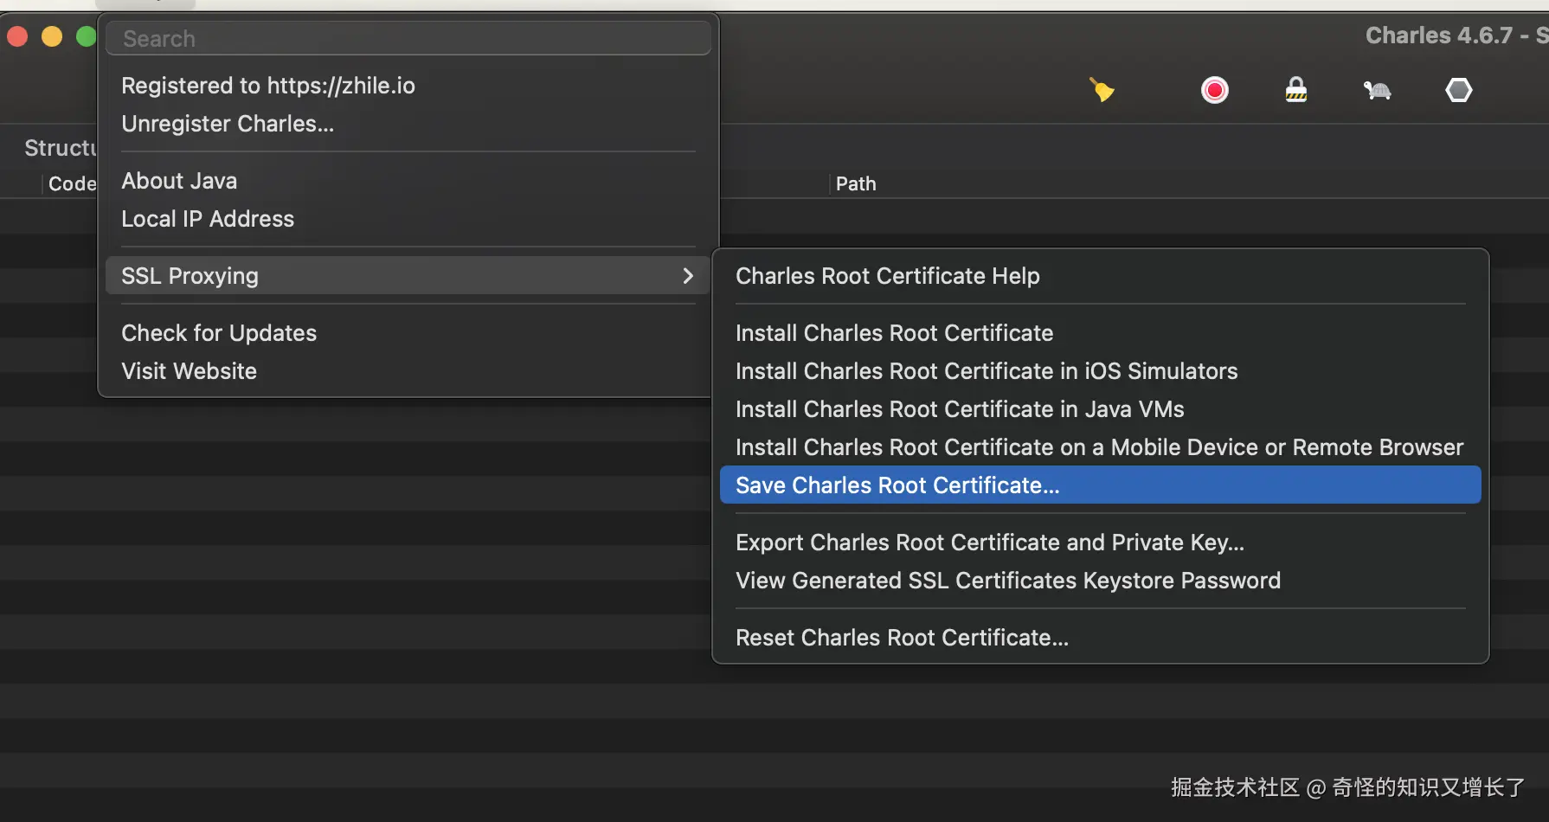
Task: Click the breakpoints hexagon icon
Action: [1458, 90]
